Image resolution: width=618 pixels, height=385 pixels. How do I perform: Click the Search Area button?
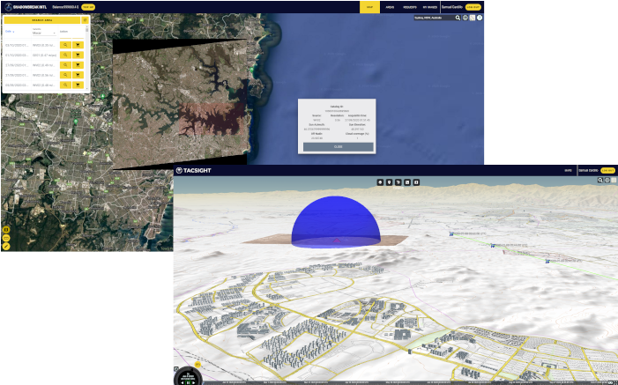point(42,20)
